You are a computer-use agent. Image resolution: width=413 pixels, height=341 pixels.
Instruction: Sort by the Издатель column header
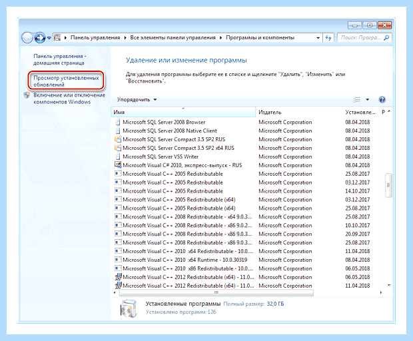coord(298,112)
